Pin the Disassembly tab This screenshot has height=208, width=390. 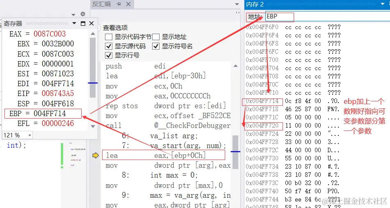pyautogui.click(x=119, y=4)
